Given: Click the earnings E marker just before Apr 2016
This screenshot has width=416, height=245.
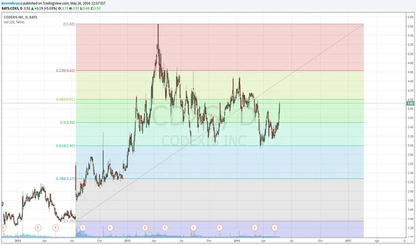Looking at the screenshot, I should click(255, 227).
